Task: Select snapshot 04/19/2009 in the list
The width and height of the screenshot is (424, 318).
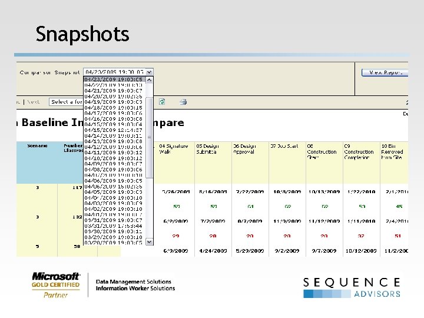Action: tap(115, 102)
